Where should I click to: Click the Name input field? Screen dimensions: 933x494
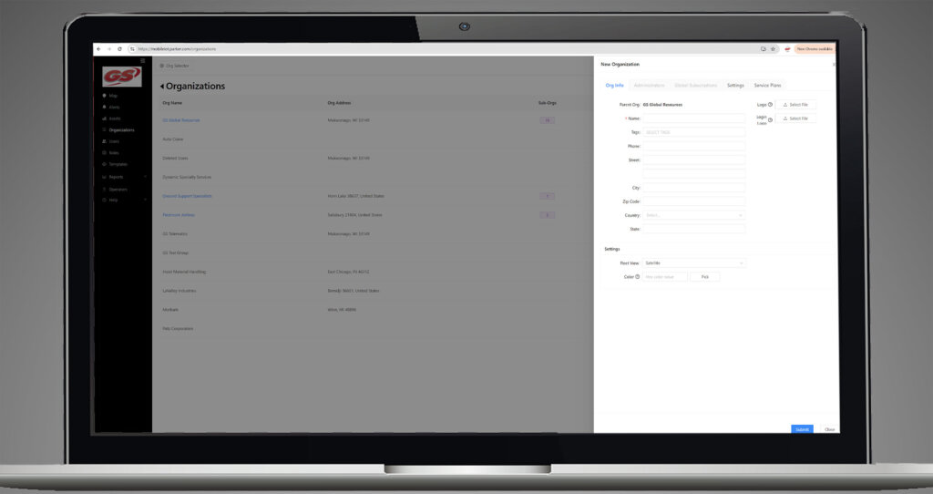(x=693, y=118)
